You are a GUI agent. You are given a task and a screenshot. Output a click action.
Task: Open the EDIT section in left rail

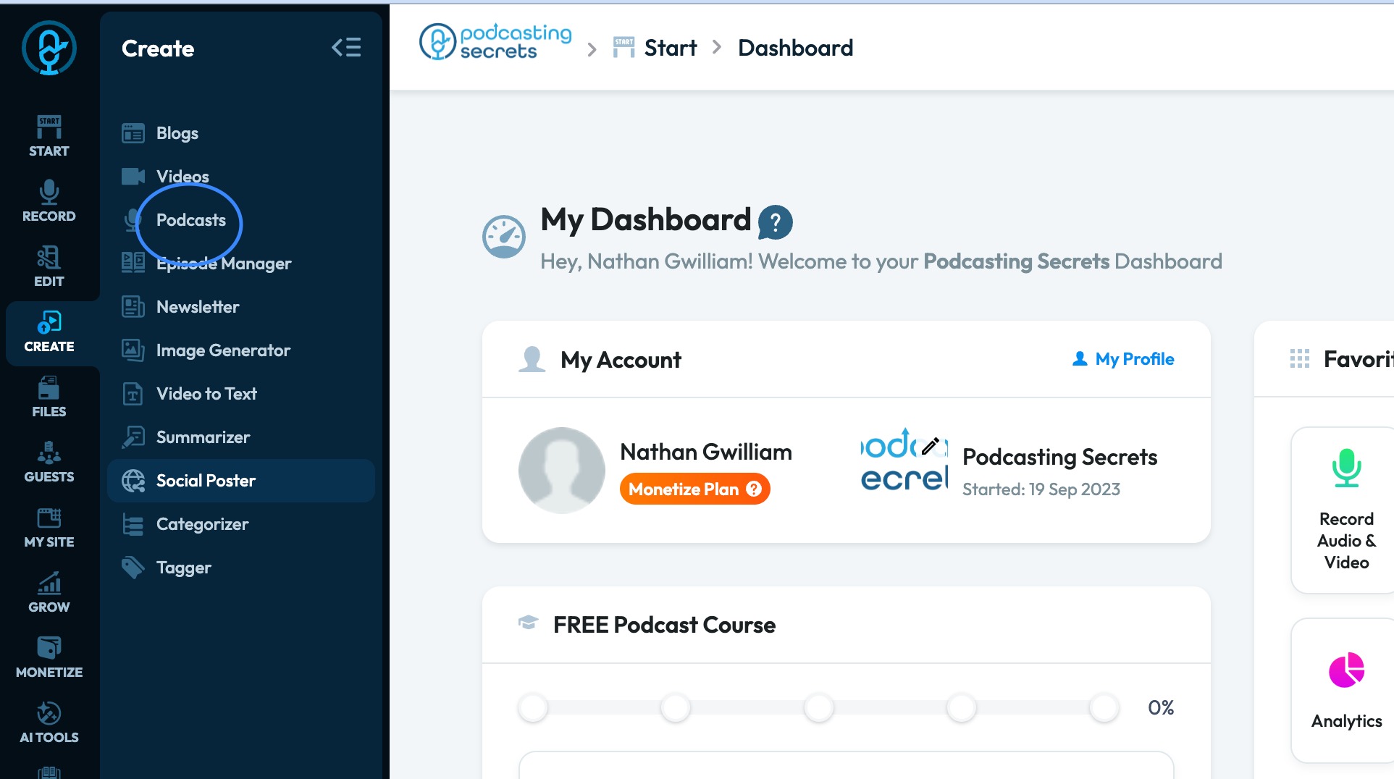click(49, 266)
